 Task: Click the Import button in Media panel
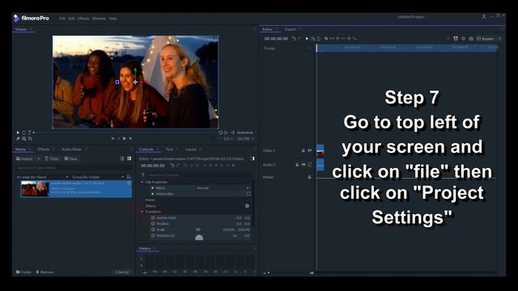coord(25,158)
